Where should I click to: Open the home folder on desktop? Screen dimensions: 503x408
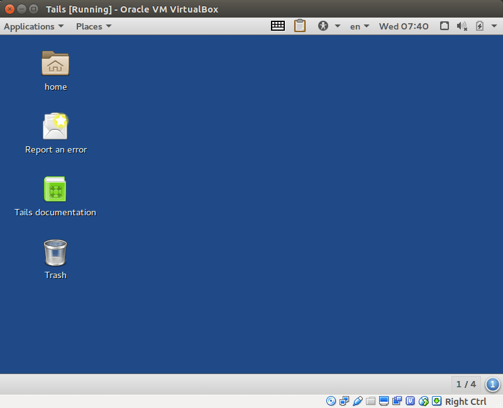[55, 63]
